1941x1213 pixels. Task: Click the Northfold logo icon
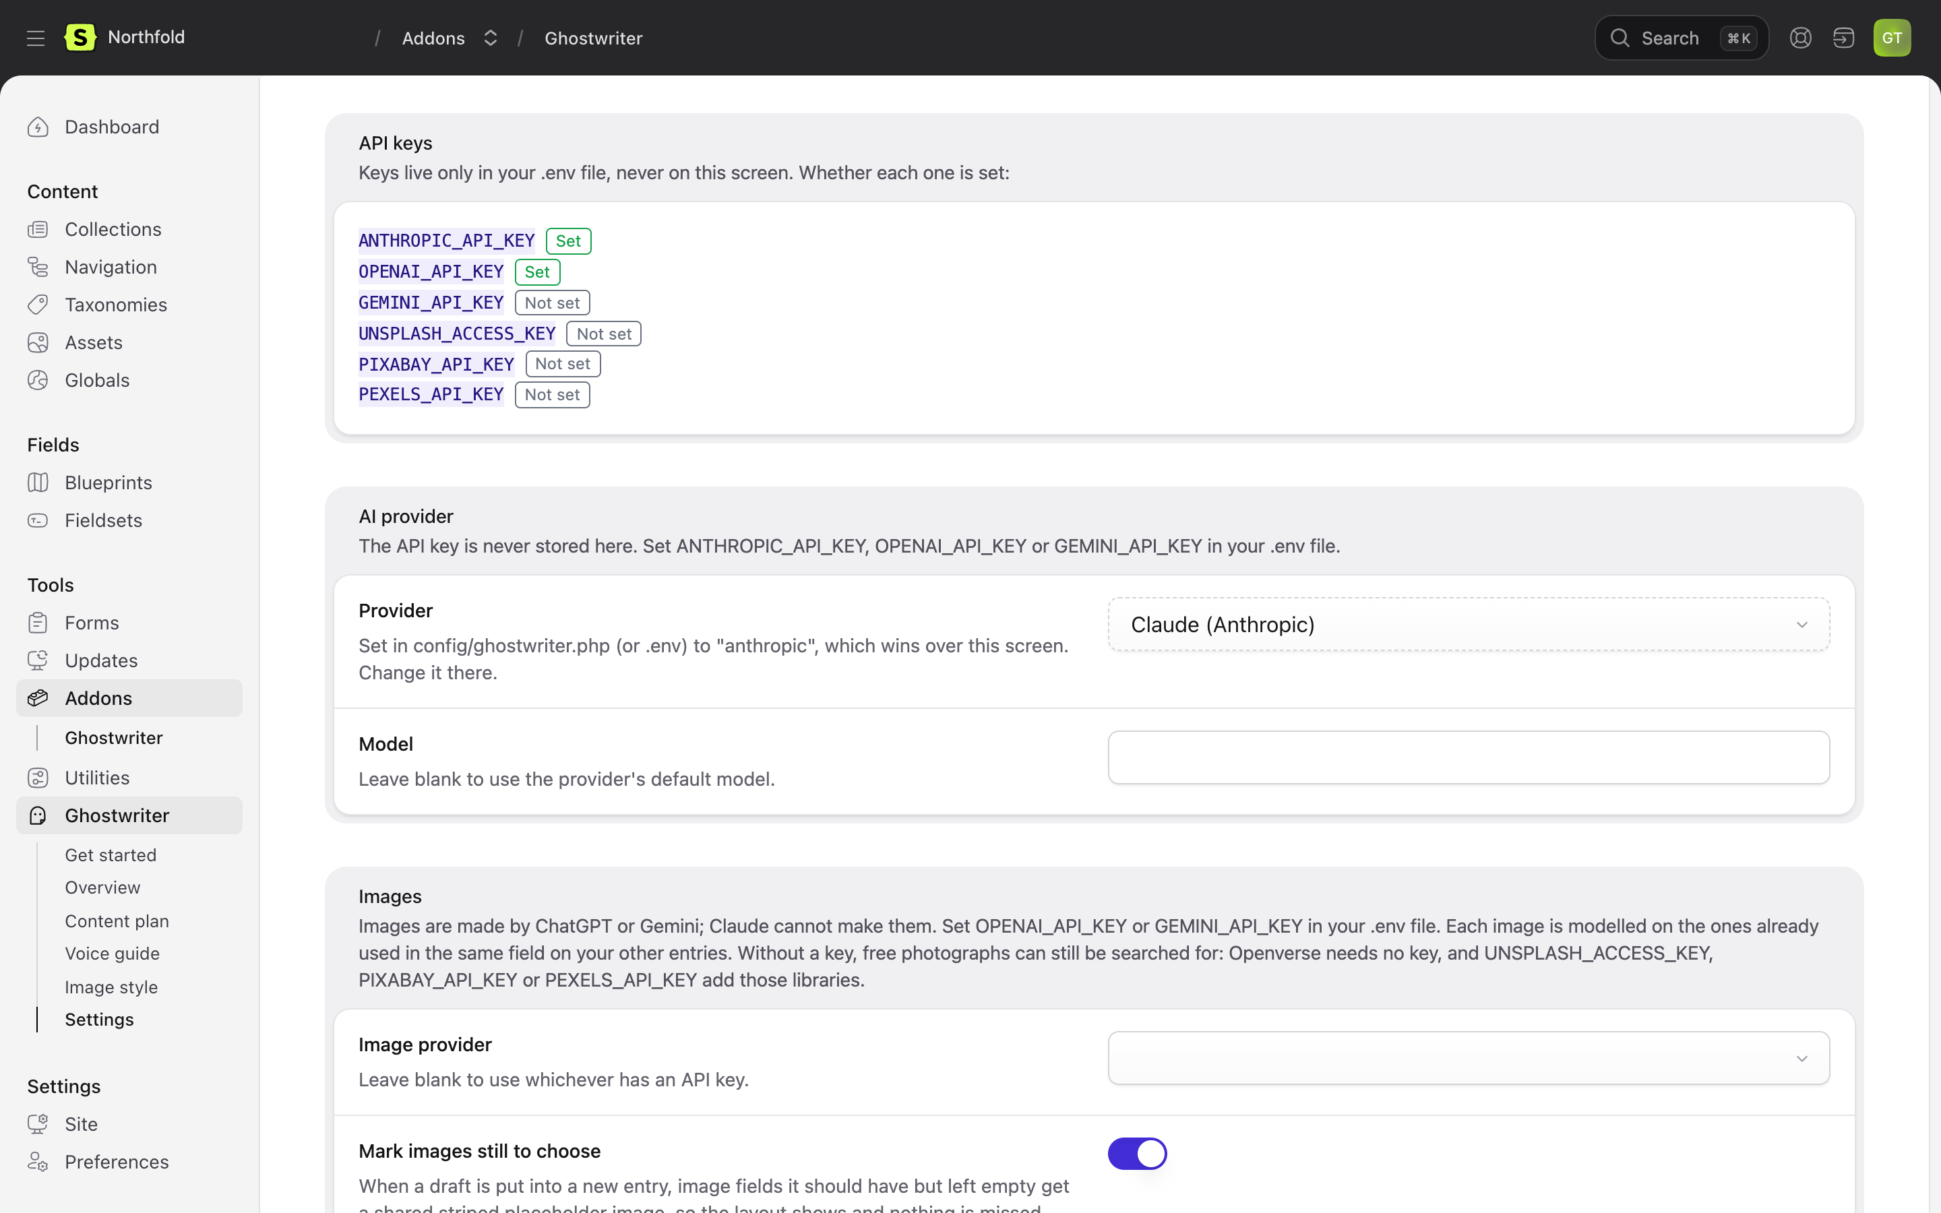pos(80,37)
